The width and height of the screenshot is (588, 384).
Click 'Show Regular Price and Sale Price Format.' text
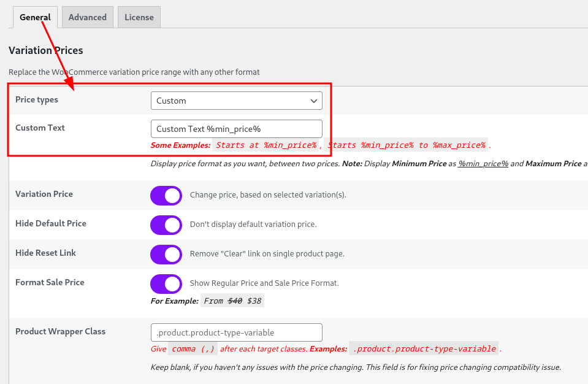(x=264, y=283)
